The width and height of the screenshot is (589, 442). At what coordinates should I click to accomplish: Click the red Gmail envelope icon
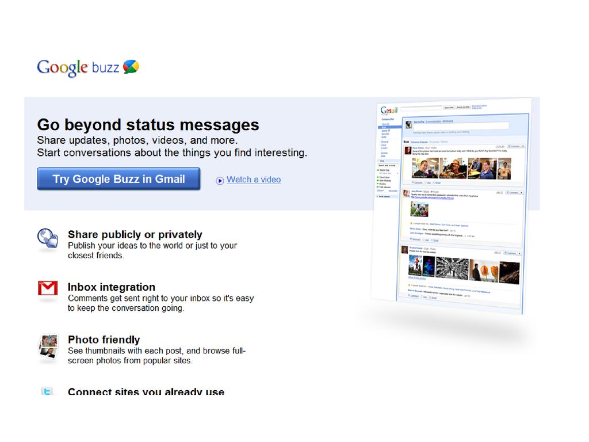pos(48,288)
